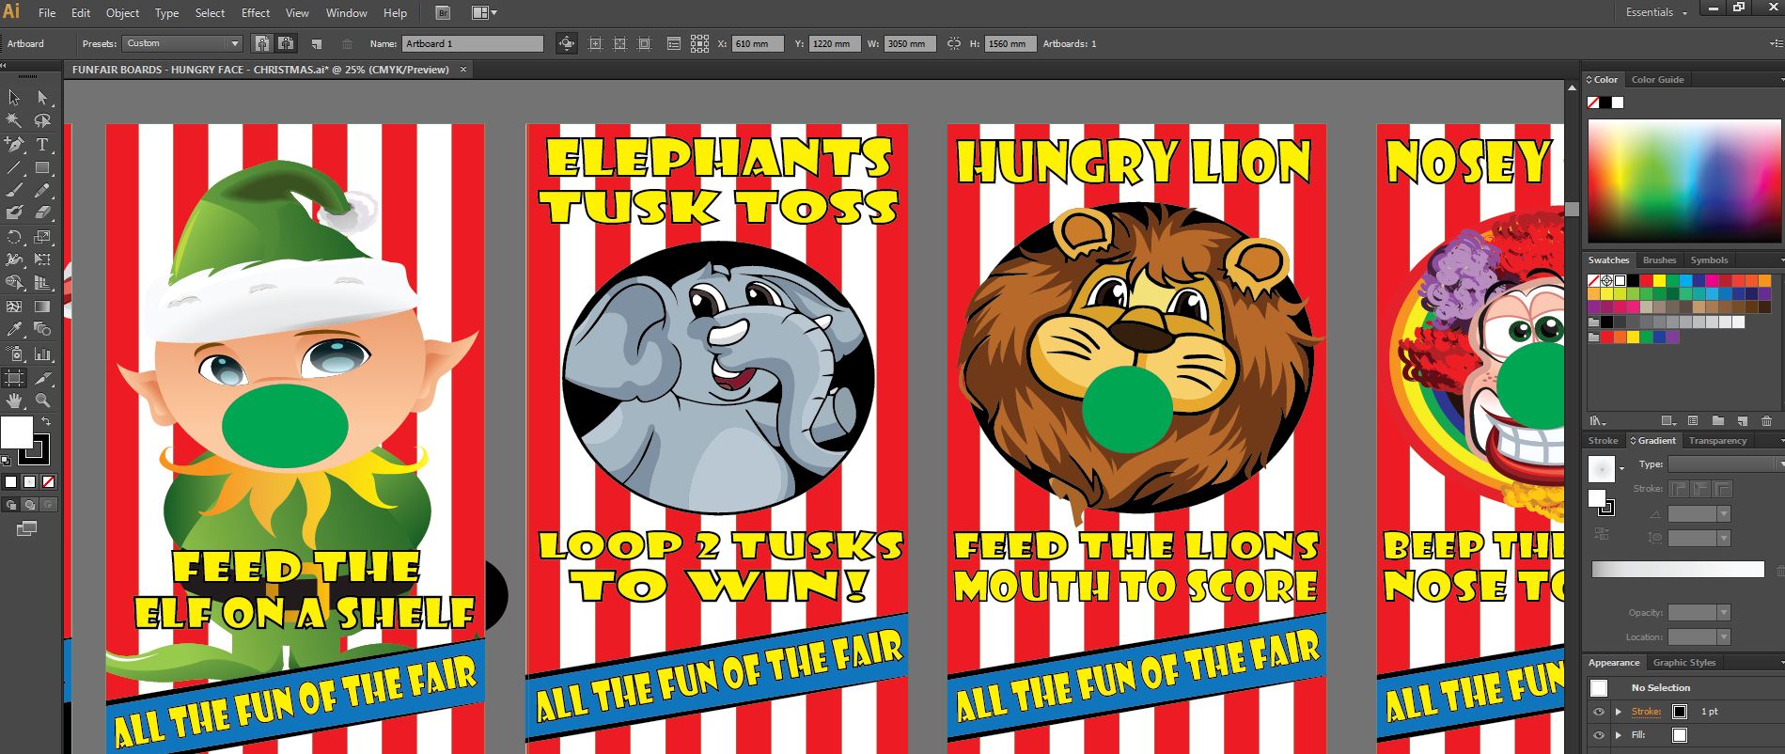The height and width of the screenshot is (754, 1785).
Task: Click the Artboard Options button
Action: (673, 43)
